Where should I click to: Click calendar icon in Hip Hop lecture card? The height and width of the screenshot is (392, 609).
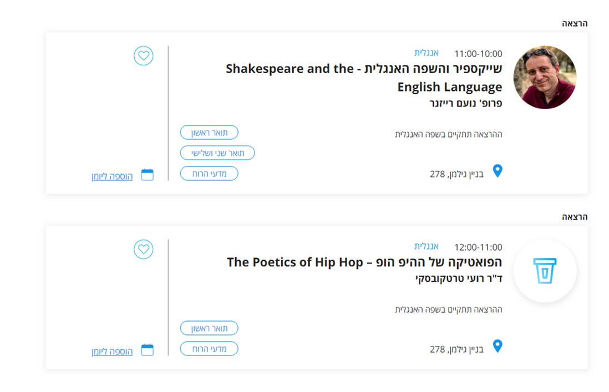(147, 350)
